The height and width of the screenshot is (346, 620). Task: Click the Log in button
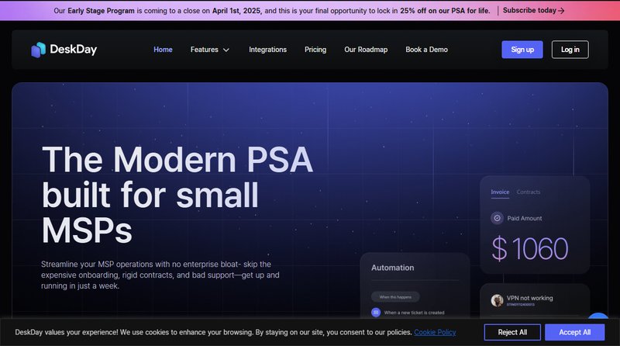click(x=570, y=50)
